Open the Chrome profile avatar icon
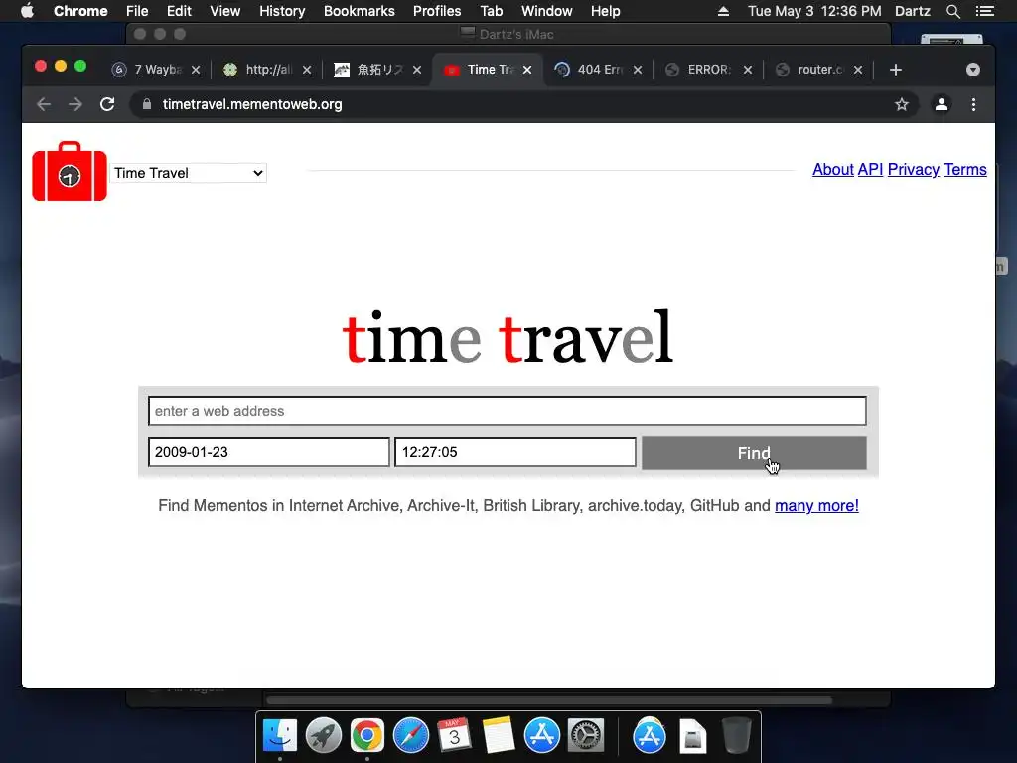The height and width of the screenshot is (763, 1017). 942,104
